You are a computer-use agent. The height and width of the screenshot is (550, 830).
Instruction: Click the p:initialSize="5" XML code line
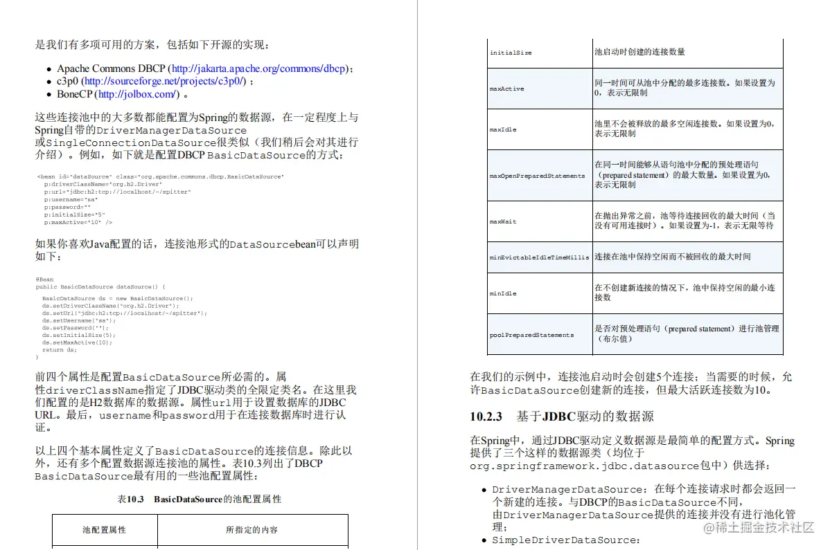click(74, 215)
